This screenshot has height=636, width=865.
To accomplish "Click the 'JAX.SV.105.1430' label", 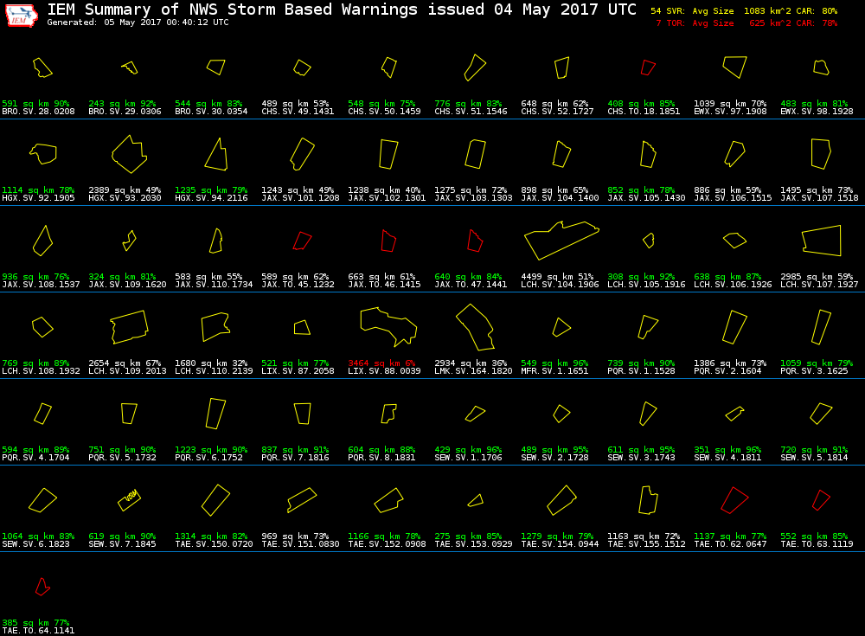I will pyautogui.click(x=646, y=198).
